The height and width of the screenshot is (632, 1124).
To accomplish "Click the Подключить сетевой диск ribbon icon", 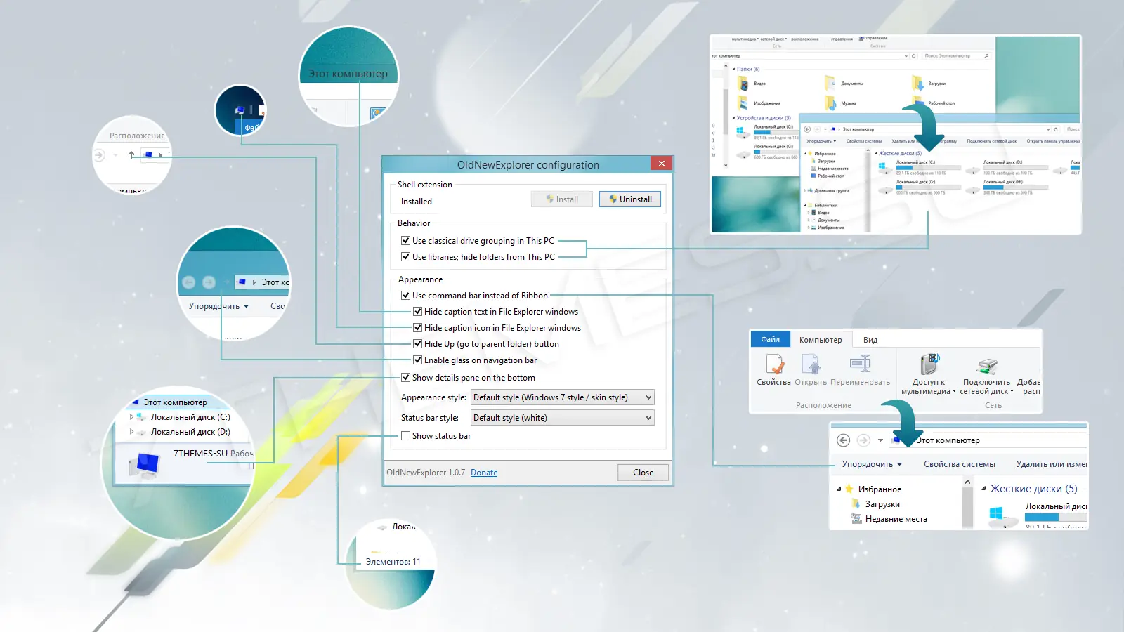I will (x=986, y=367).
